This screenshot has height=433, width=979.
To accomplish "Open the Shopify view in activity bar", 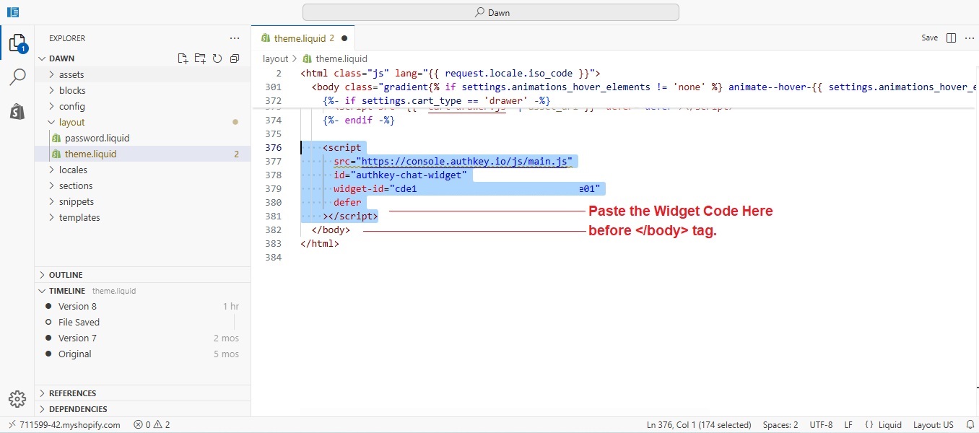I will coord(17,111).
